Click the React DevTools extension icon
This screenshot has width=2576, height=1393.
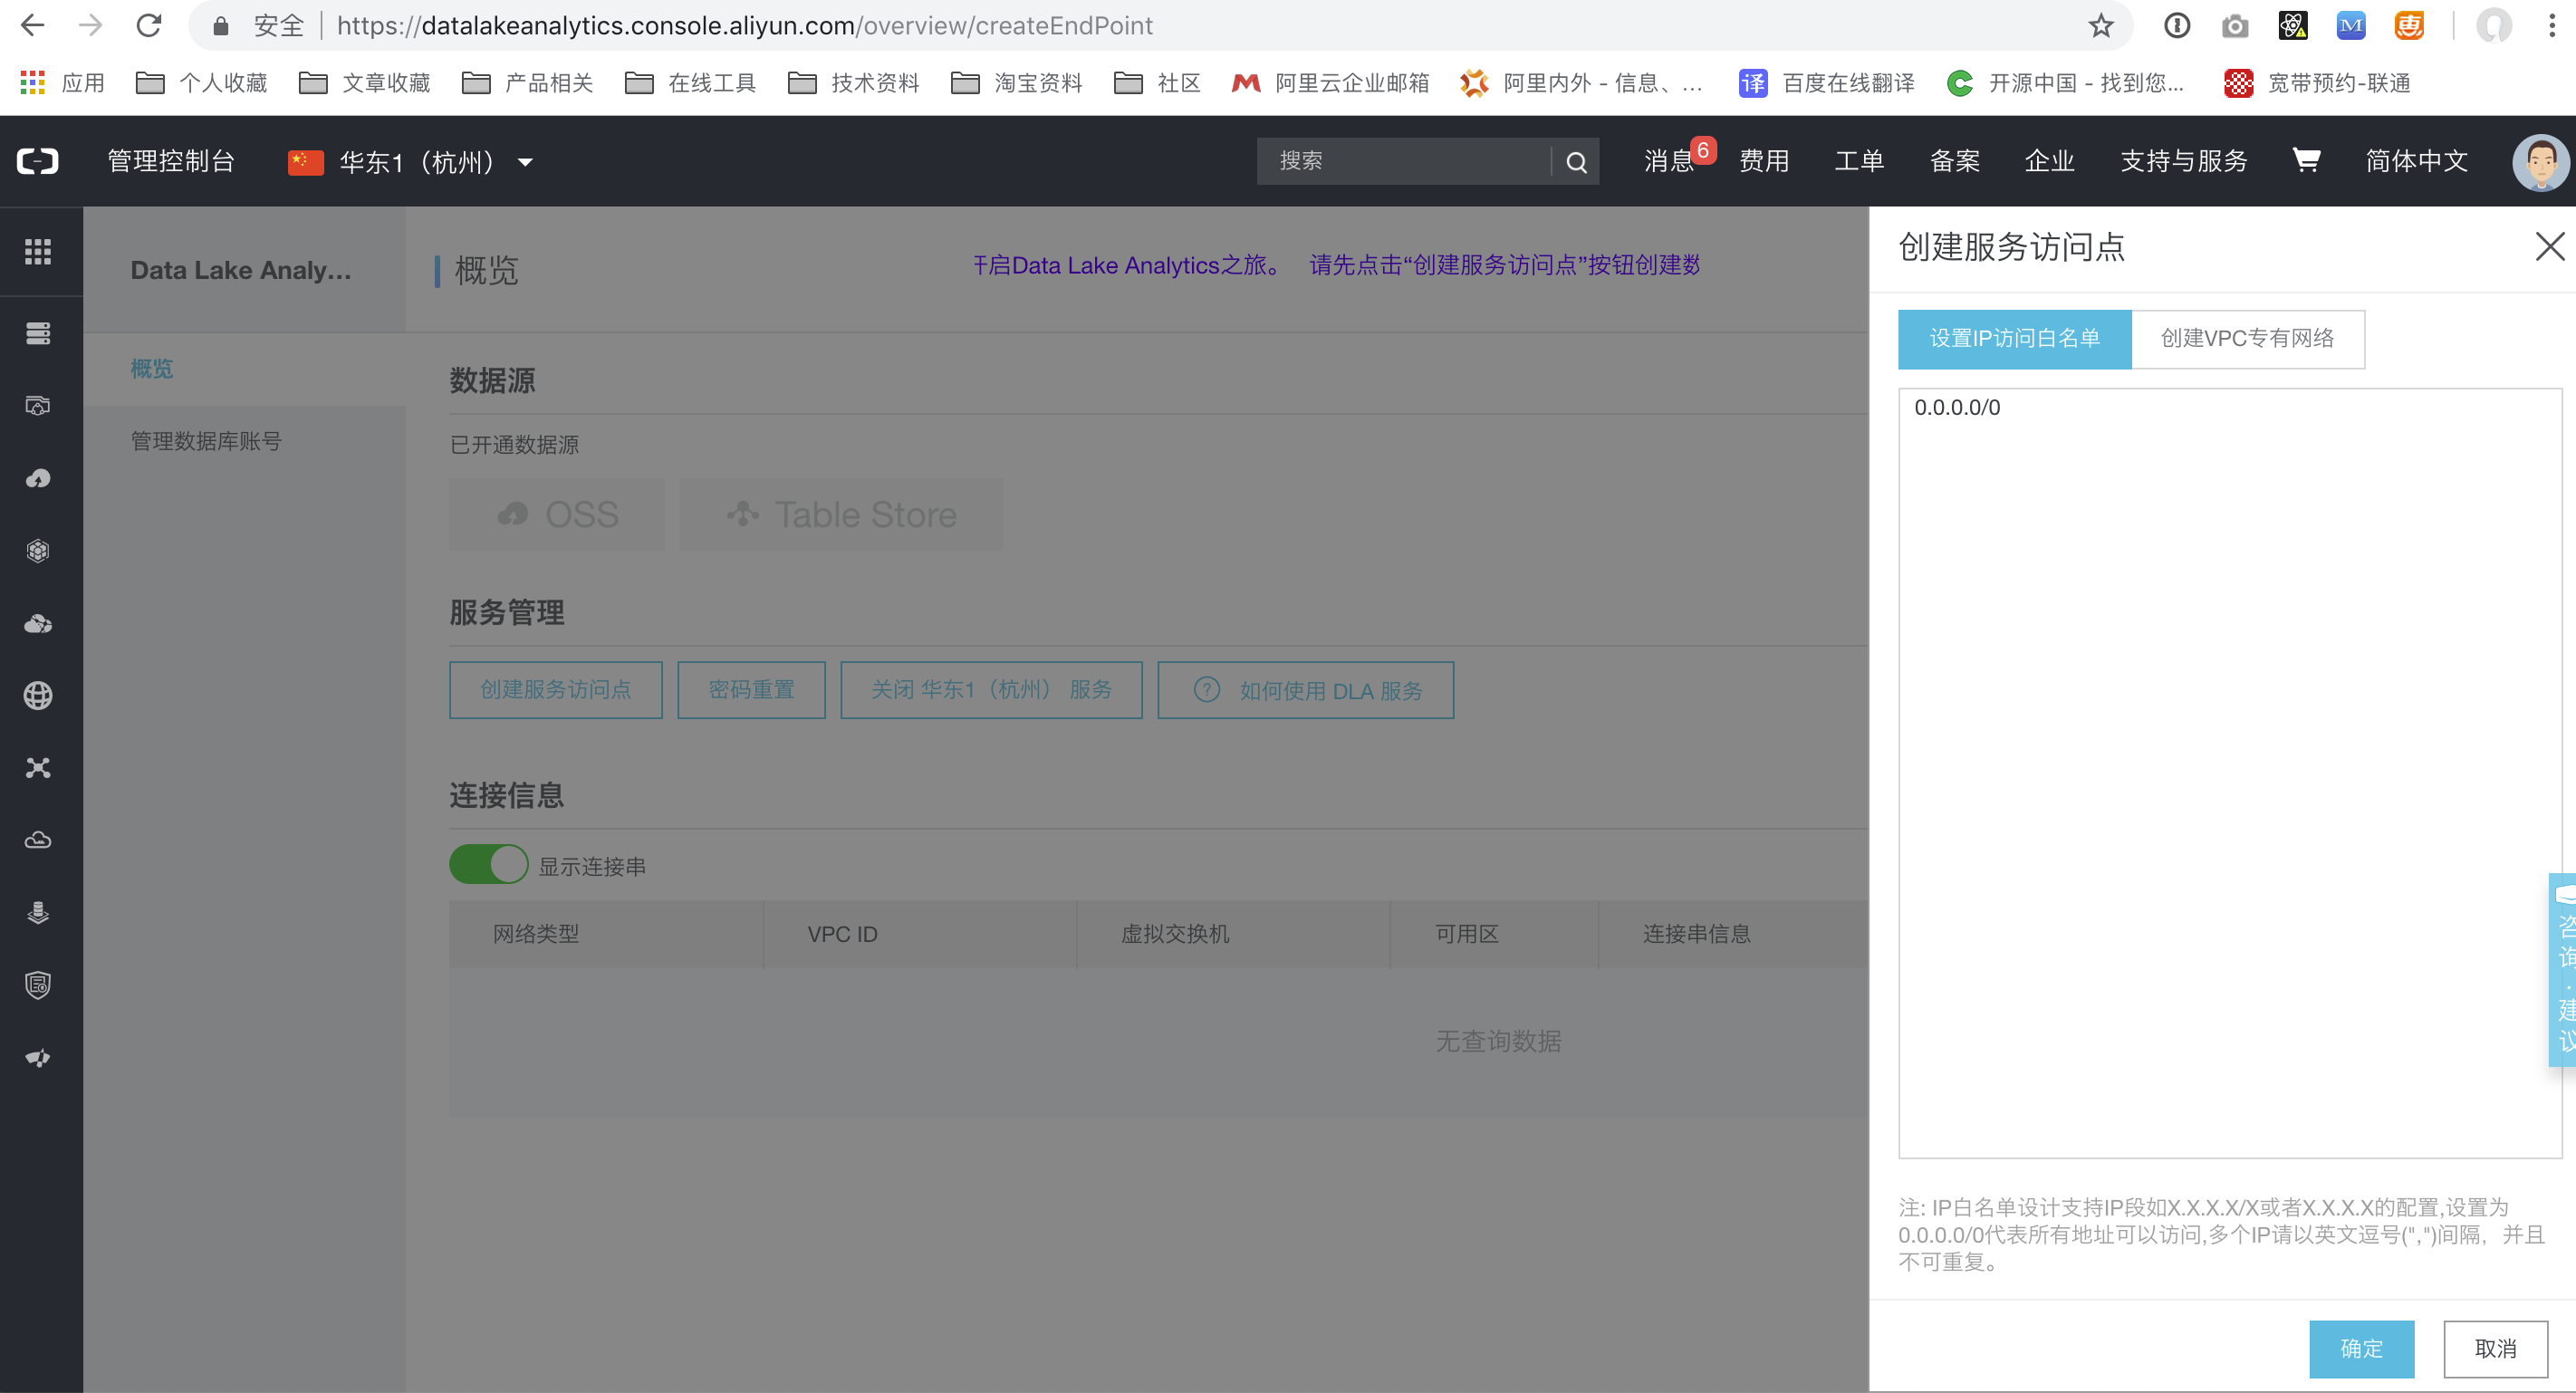coord(2292,26)
